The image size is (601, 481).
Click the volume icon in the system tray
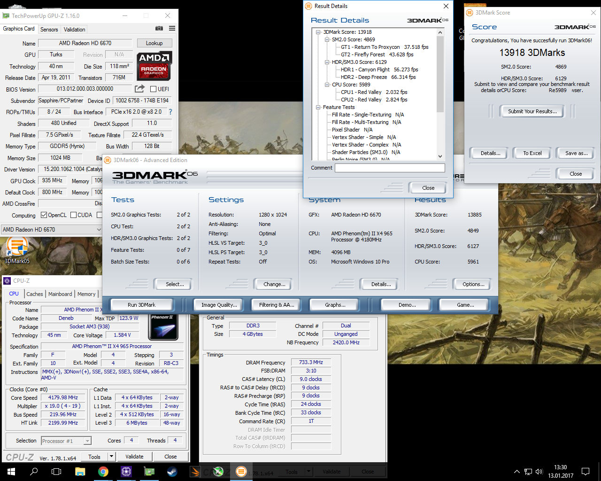539,472
